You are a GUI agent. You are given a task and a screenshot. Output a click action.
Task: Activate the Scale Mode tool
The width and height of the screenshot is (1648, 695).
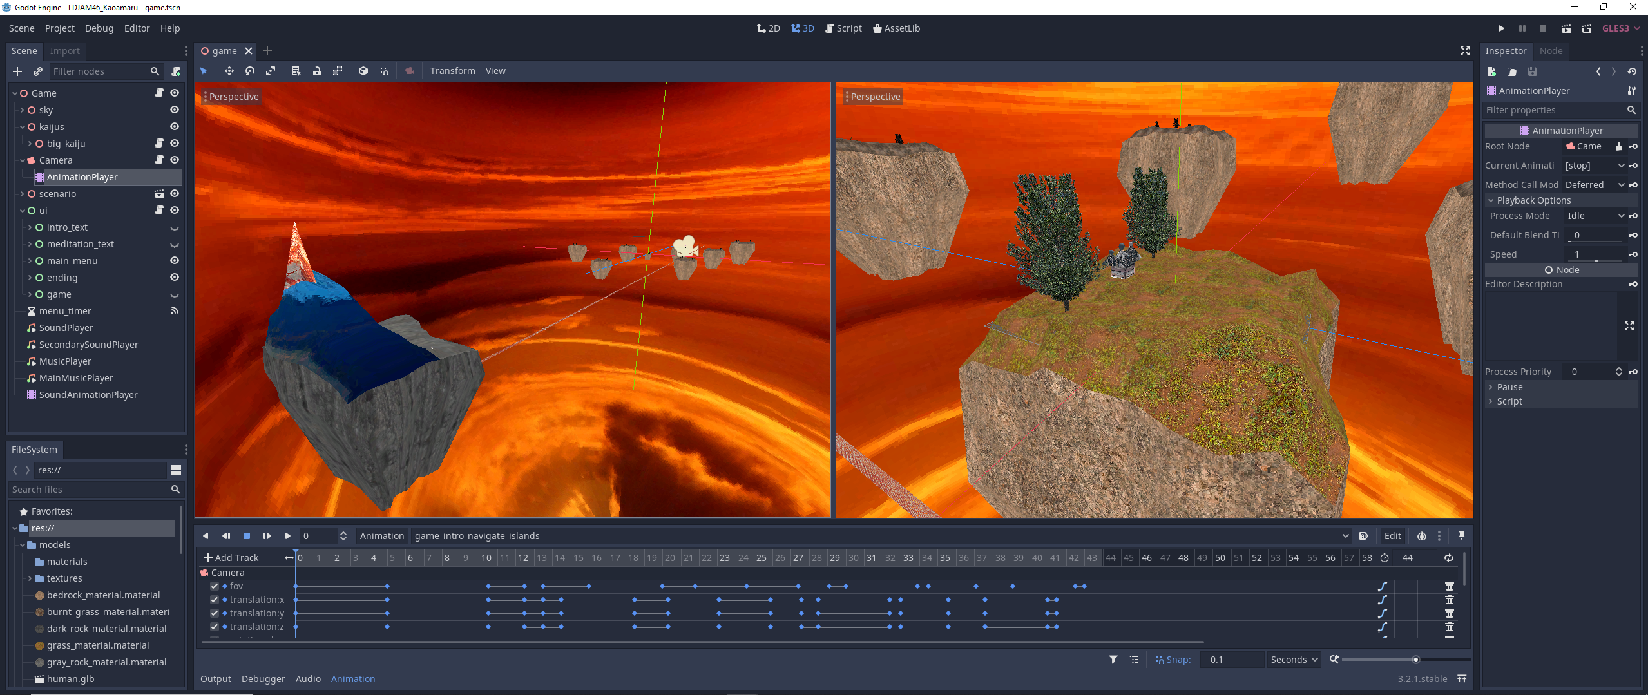point(271,71)
